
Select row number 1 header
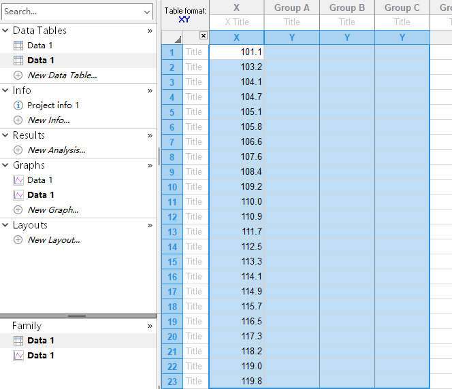(172, 52)
